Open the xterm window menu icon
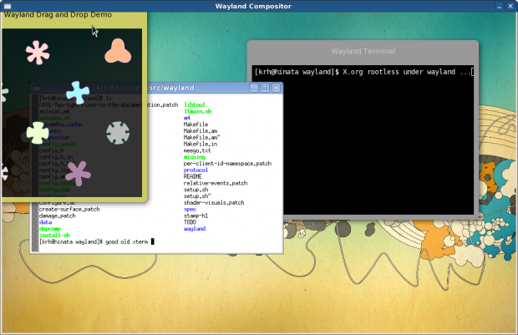Image resolution: width=518 pixels, height=335 pixels. tap(38, 88)
